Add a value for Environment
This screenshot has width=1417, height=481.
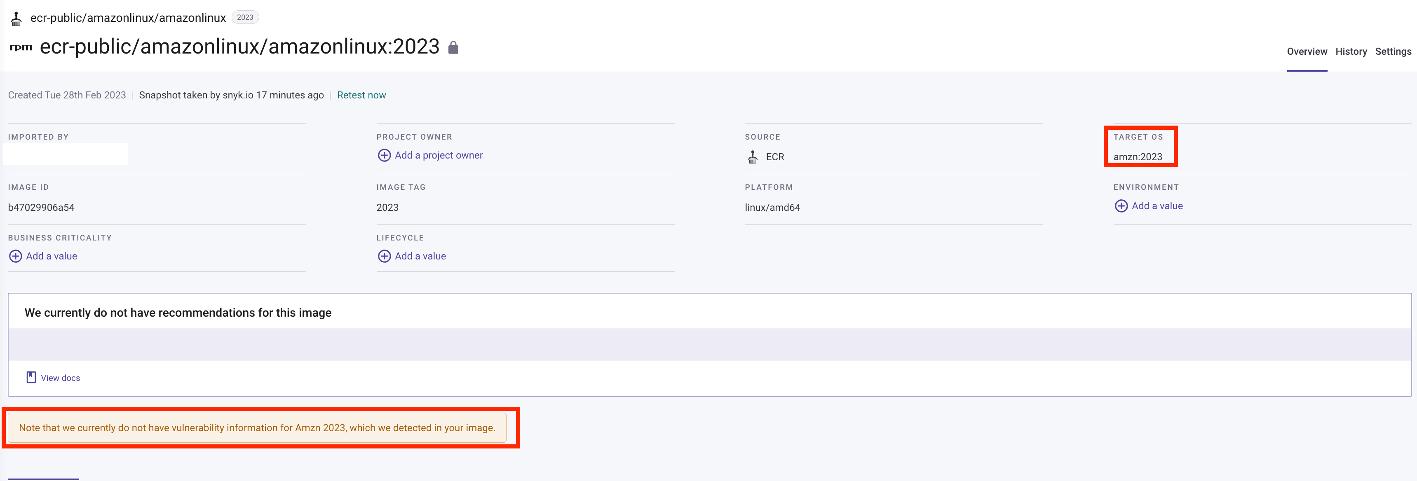(1157, 206)
